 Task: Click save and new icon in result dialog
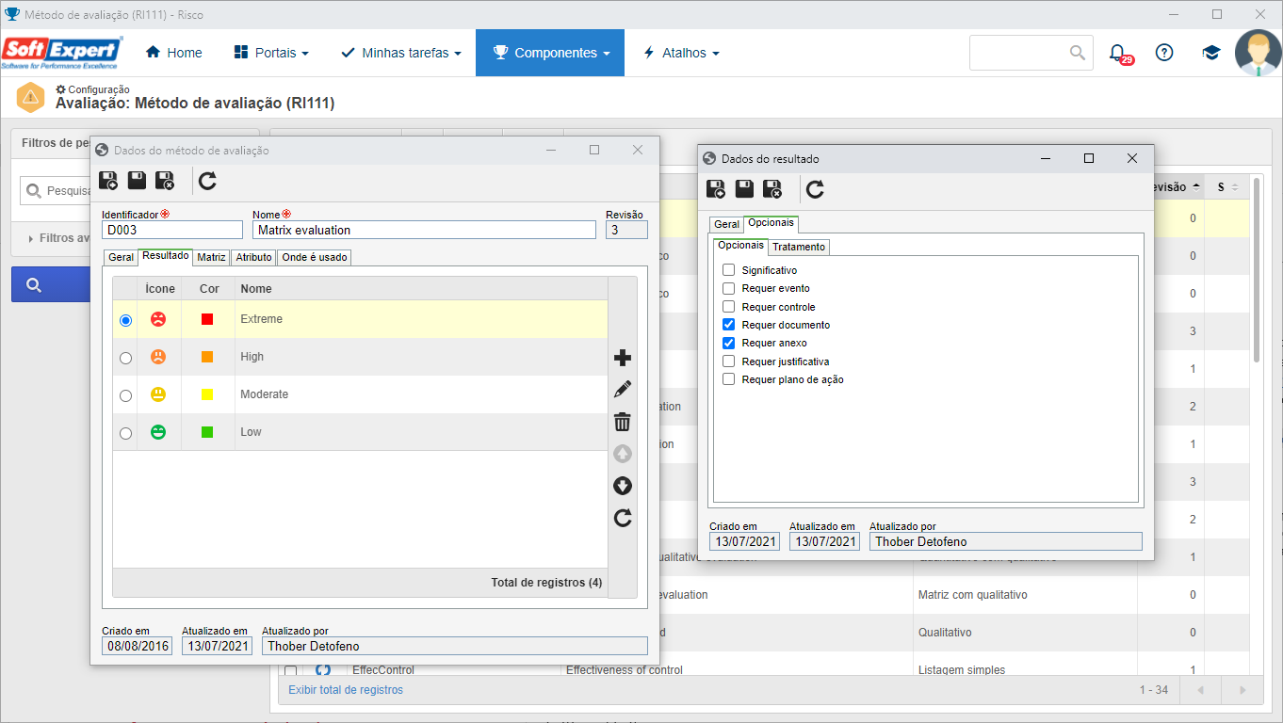(716, 189)
